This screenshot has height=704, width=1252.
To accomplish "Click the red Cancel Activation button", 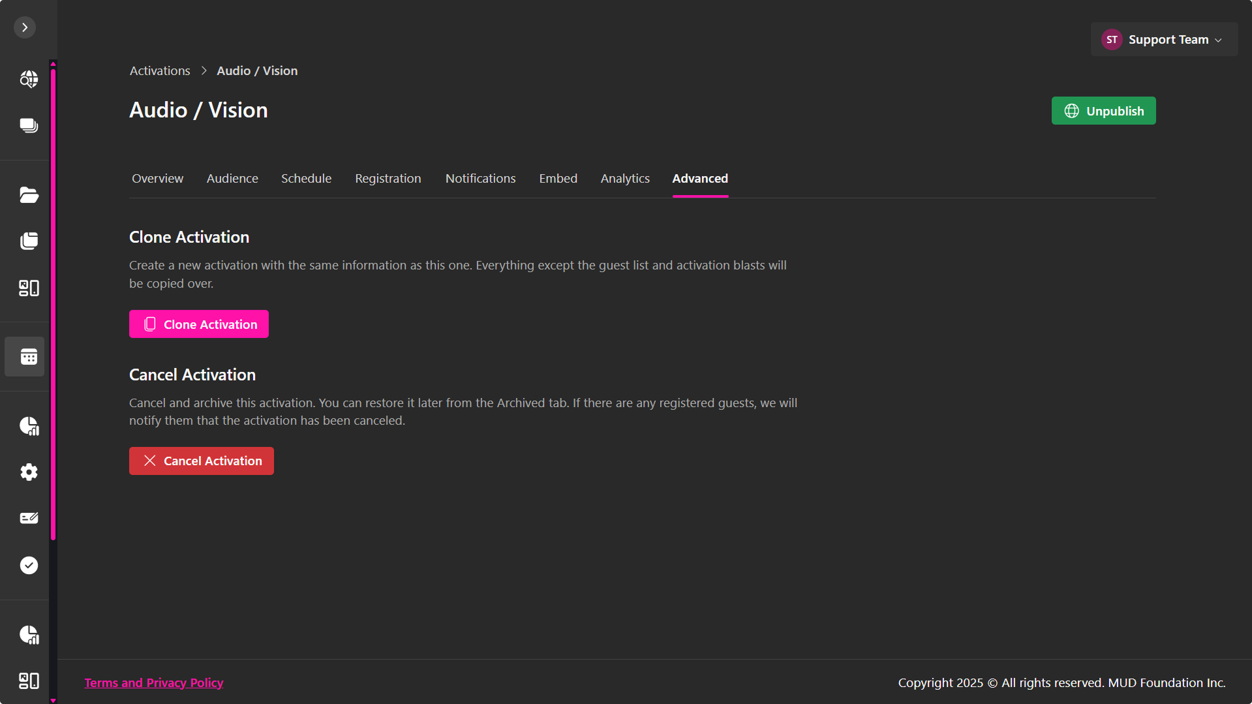I will point(201,461).
